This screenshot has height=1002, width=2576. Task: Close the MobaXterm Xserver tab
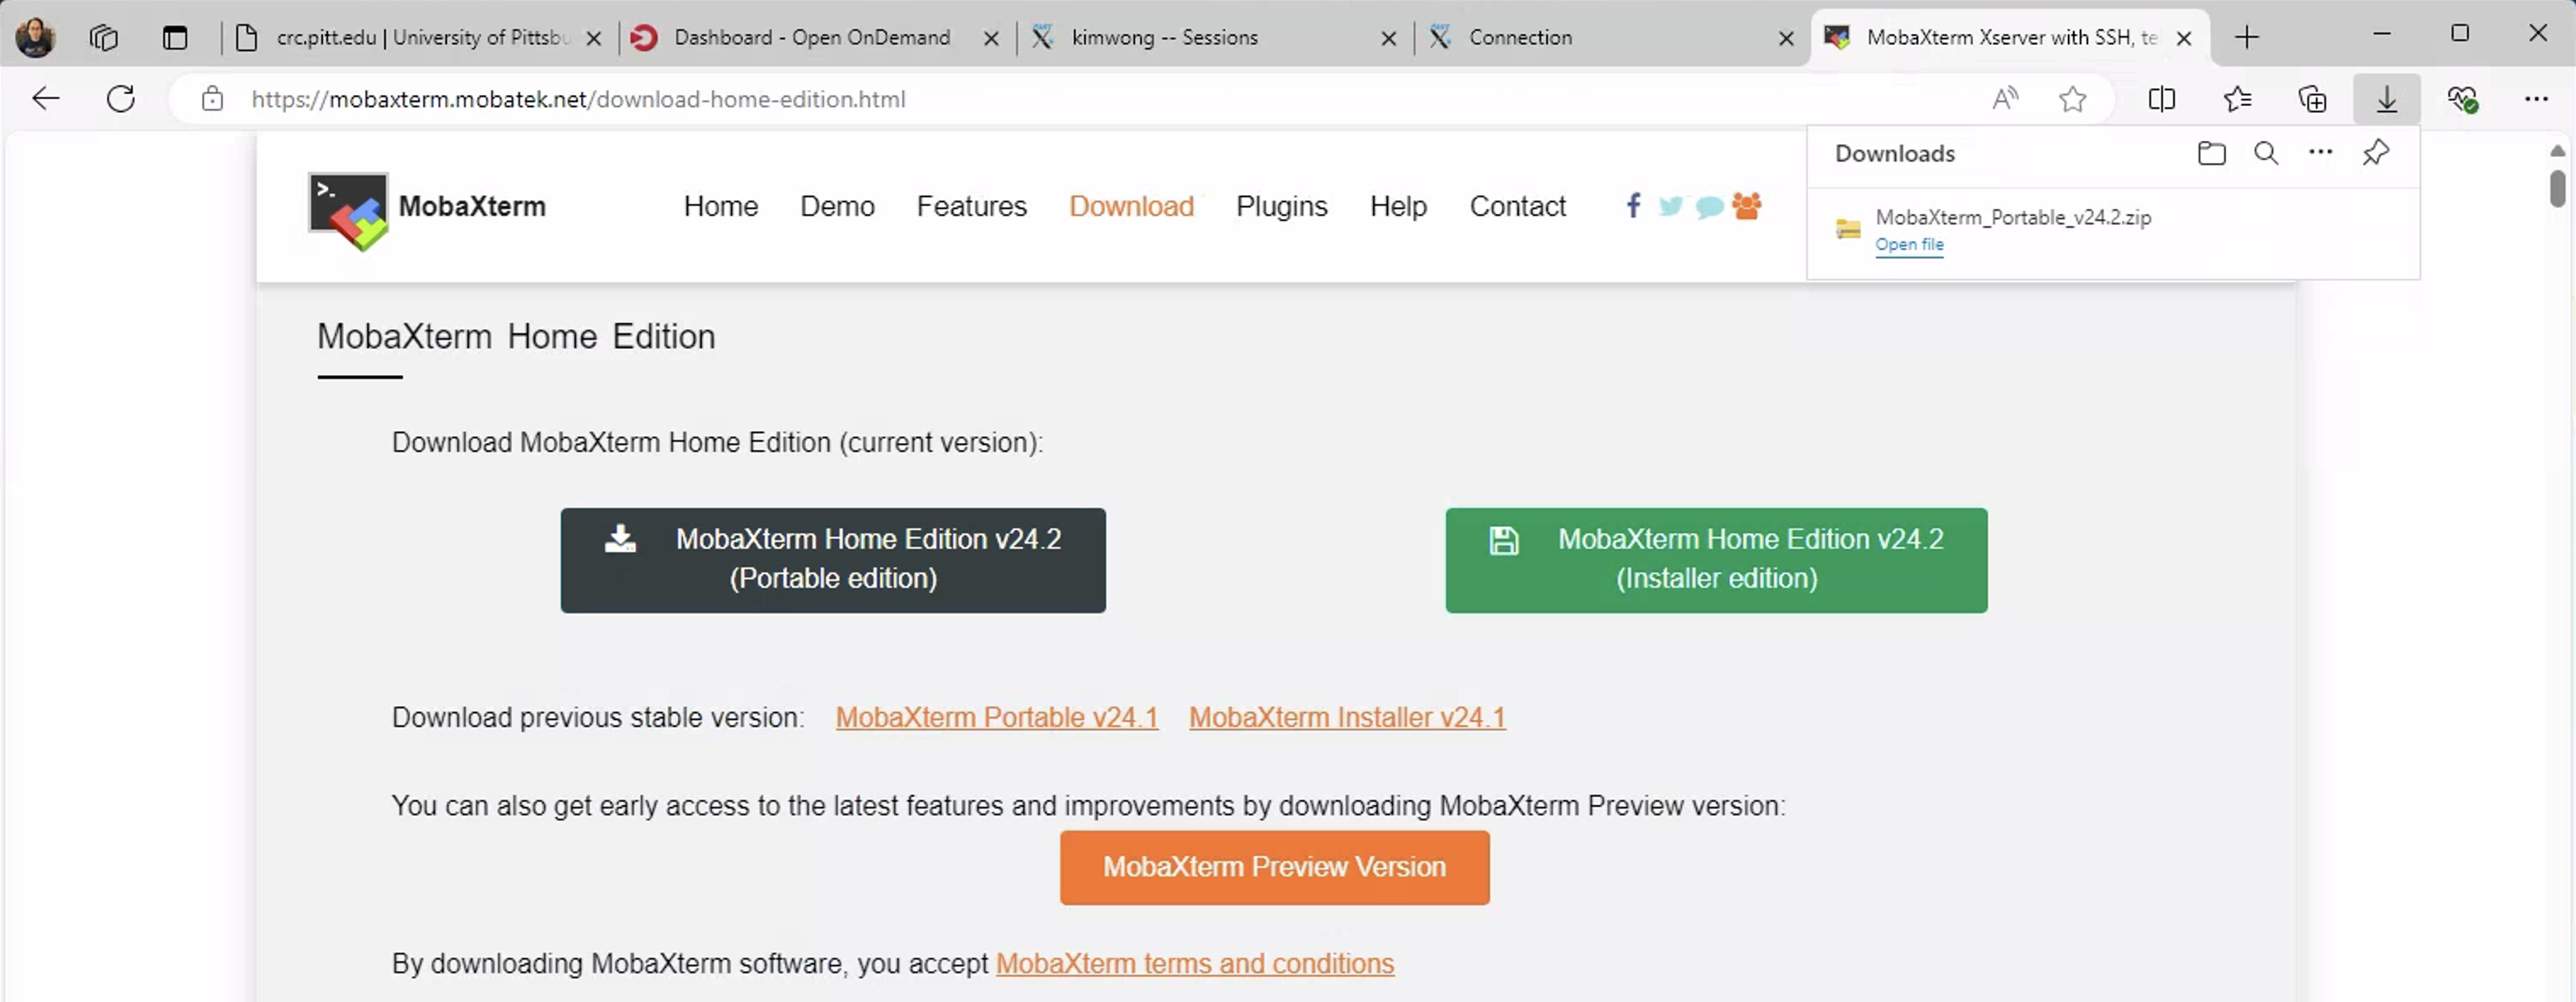point(2184,38)
